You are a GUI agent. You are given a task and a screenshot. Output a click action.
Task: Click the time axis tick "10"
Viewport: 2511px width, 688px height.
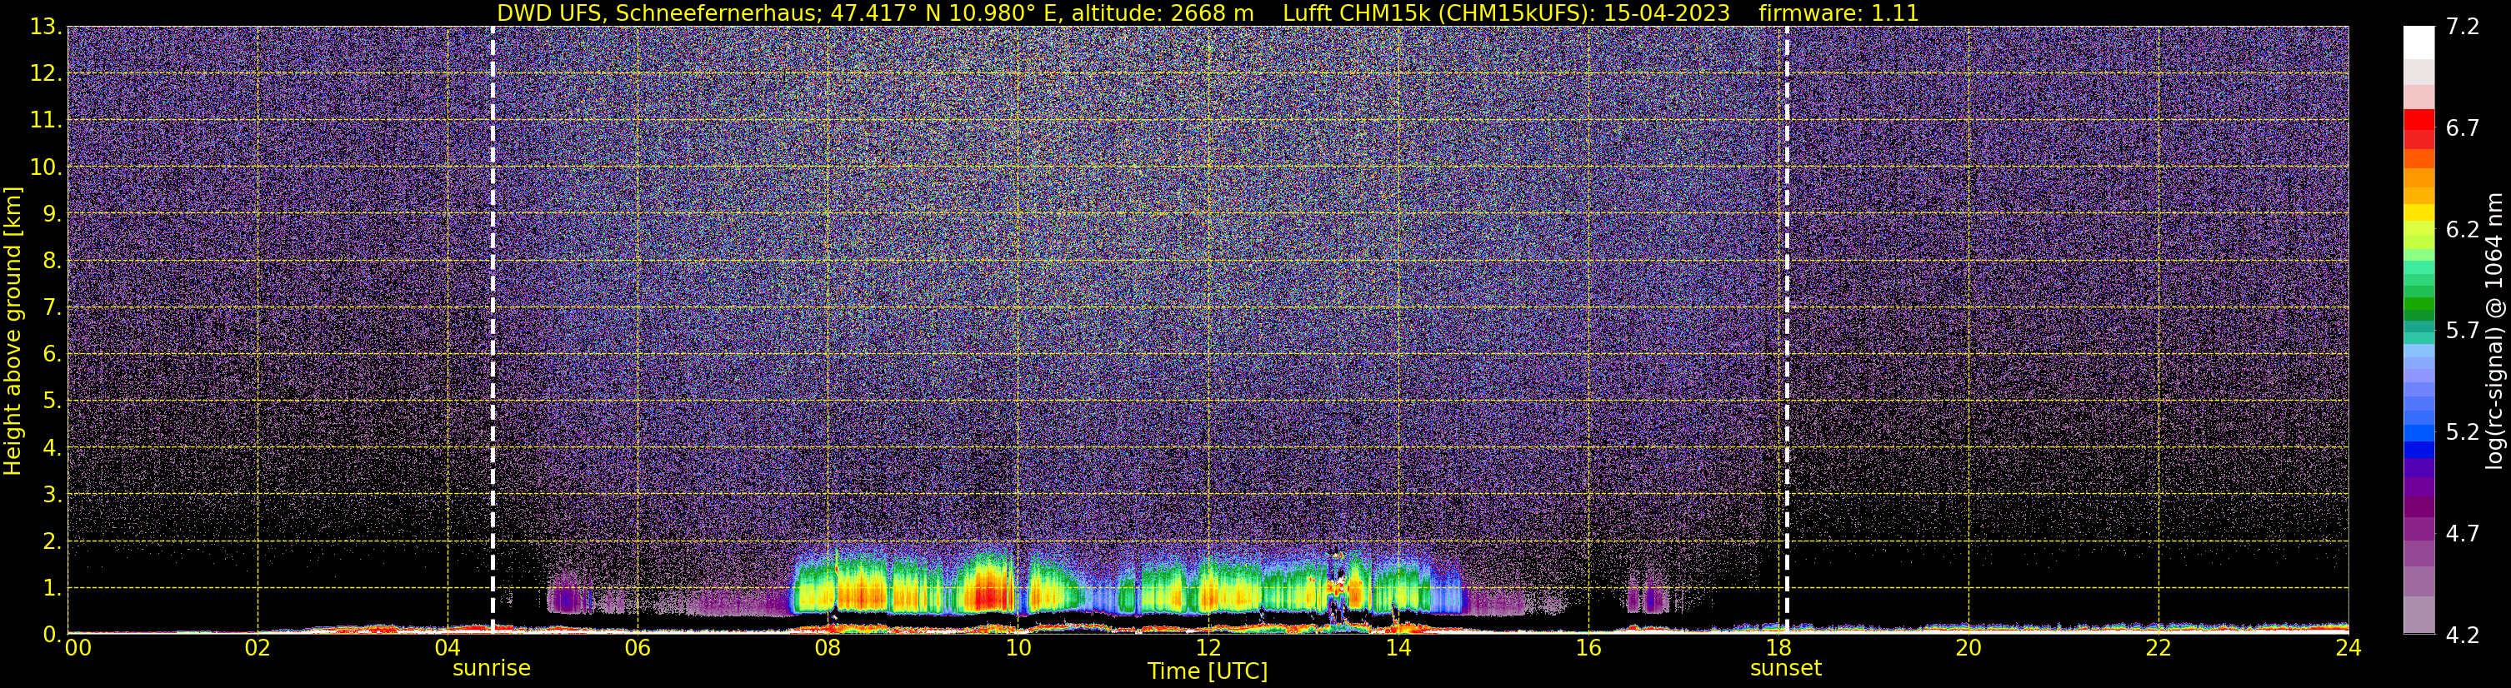pyautogui.click(x=1018, y=648)
